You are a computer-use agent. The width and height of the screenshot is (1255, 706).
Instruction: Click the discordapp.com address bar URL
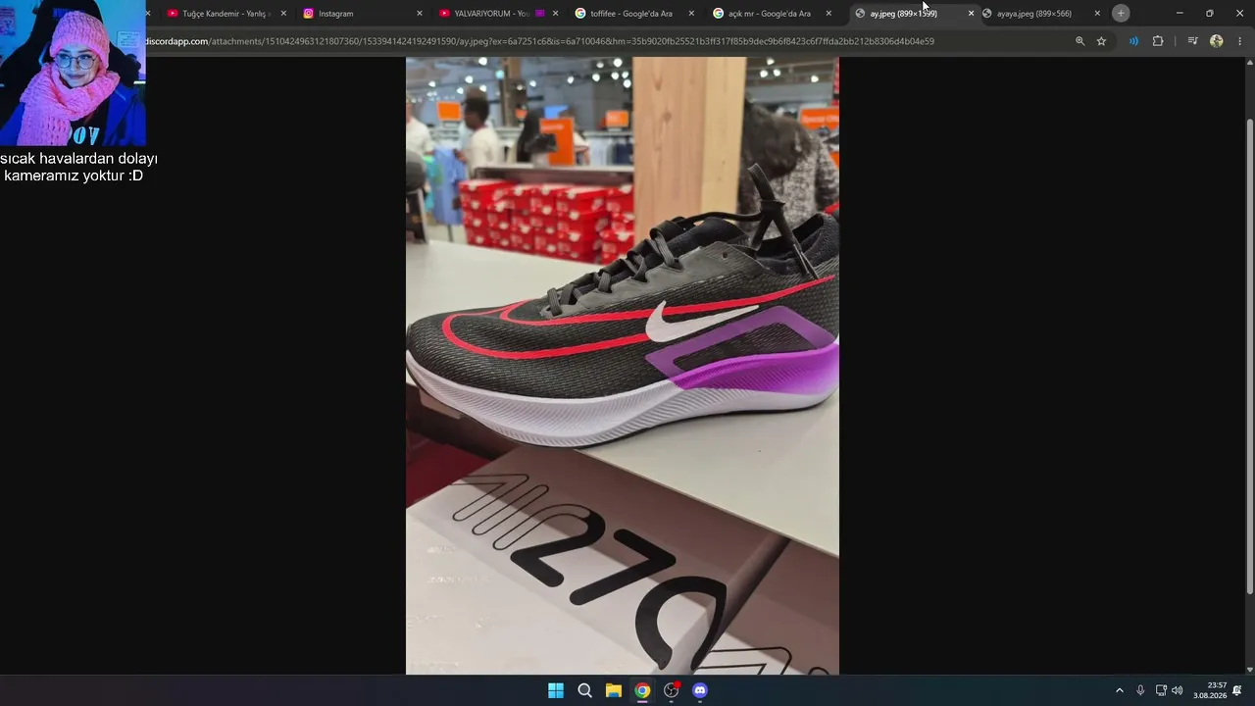click(x=539, y=41)
